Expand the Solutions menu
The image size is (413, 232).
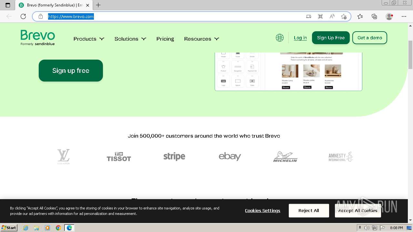(x=130, y=39)
